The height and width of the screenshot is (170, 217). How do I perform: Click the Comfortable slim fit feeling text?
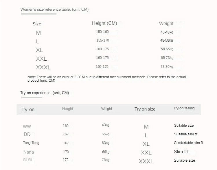(x=189, y=143)
